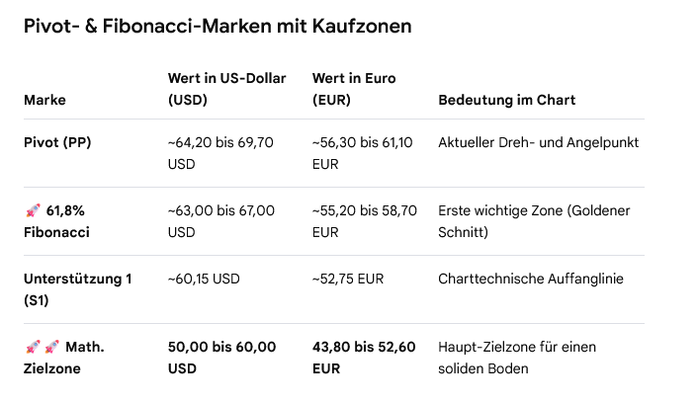This screenshot has height=403, width=698.
Task: Select the Bedeutung im Chart header
Action: 506,100
